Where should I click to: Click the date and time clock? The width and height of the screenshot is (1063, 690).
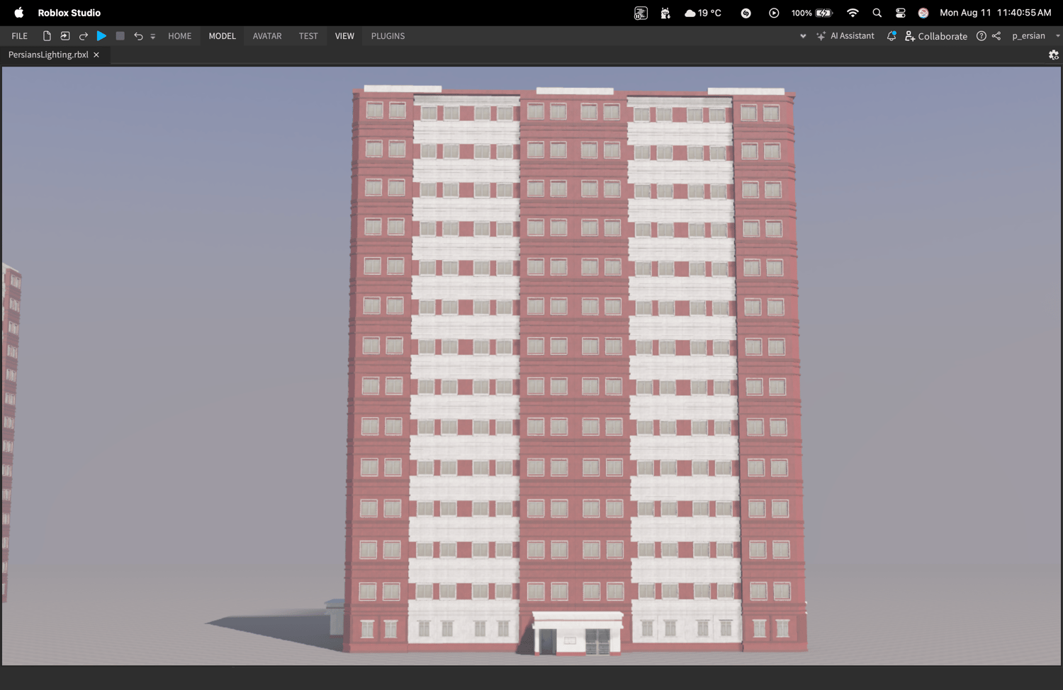pyautogui.click(x=996, y=13)
